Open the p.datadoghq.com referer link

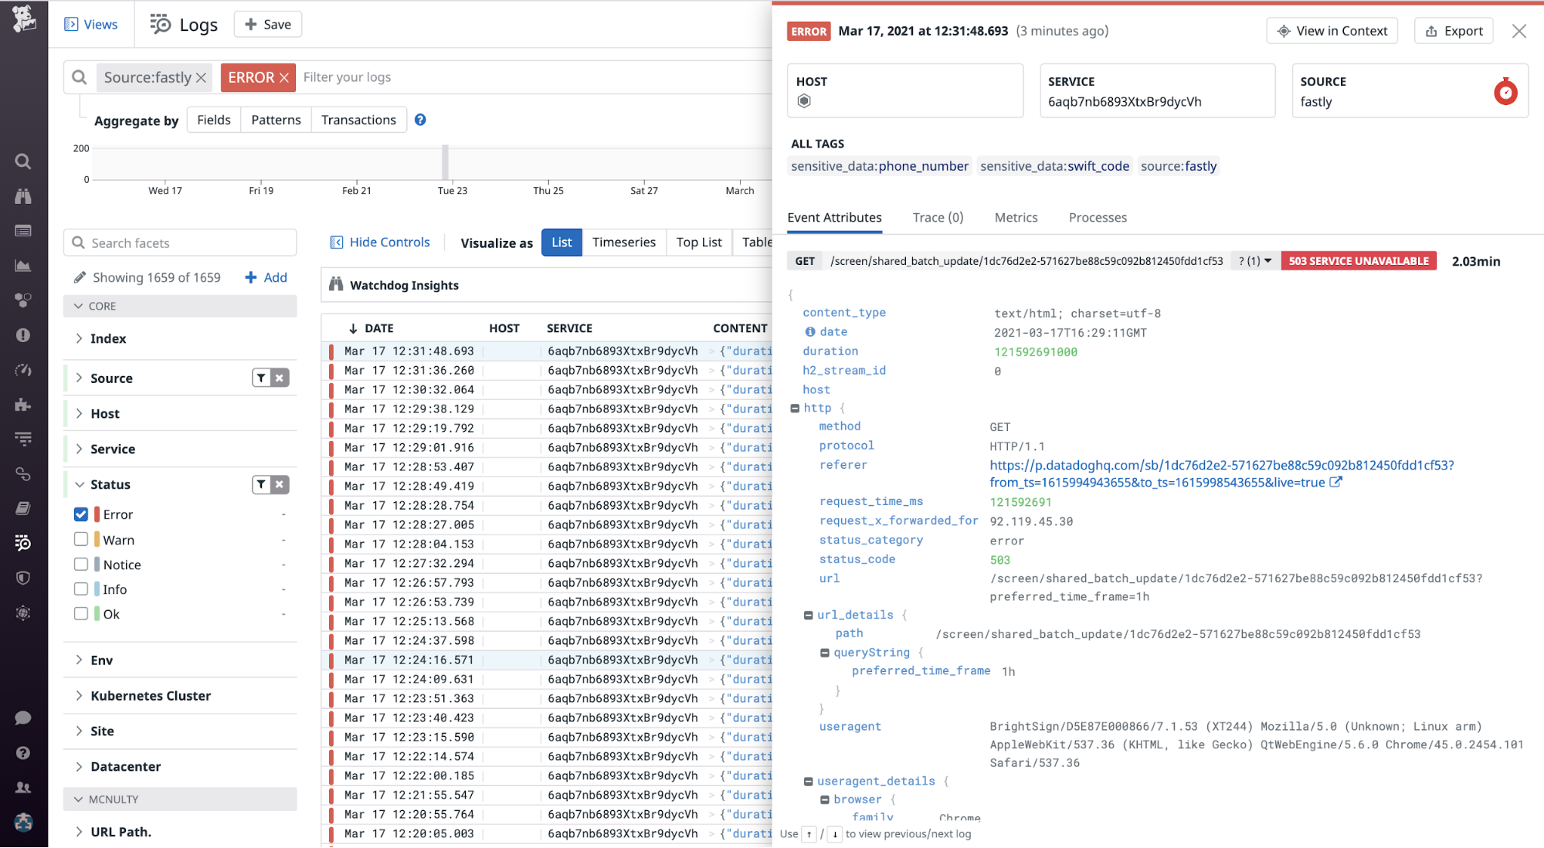pyautogui.click(x=1222, y=465)
